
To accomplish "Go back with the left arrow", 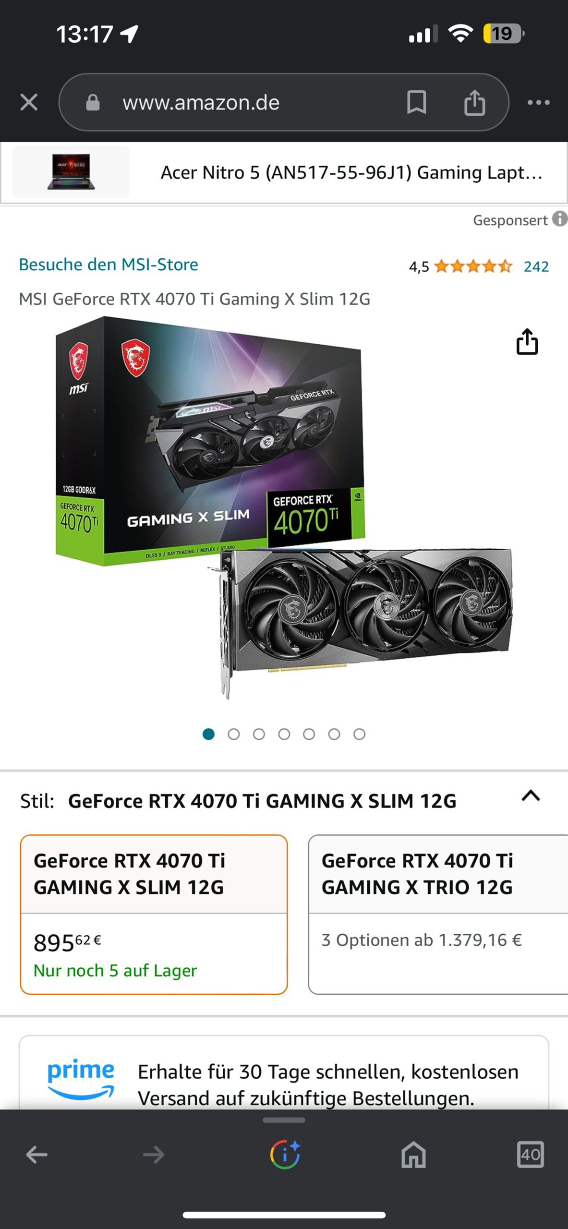I will [36, 1154].
